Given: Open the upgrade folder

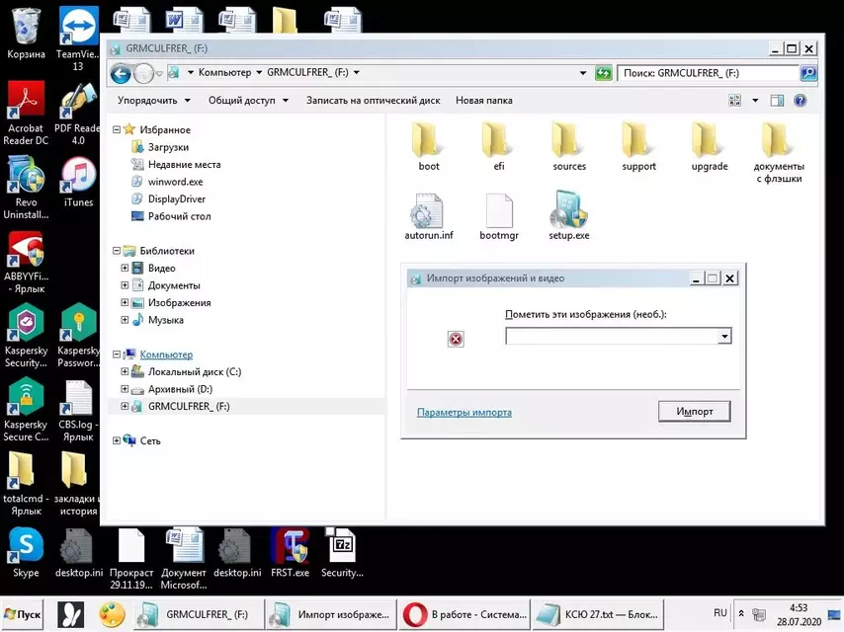Looking at the screenshot, I should pos(710,145).
